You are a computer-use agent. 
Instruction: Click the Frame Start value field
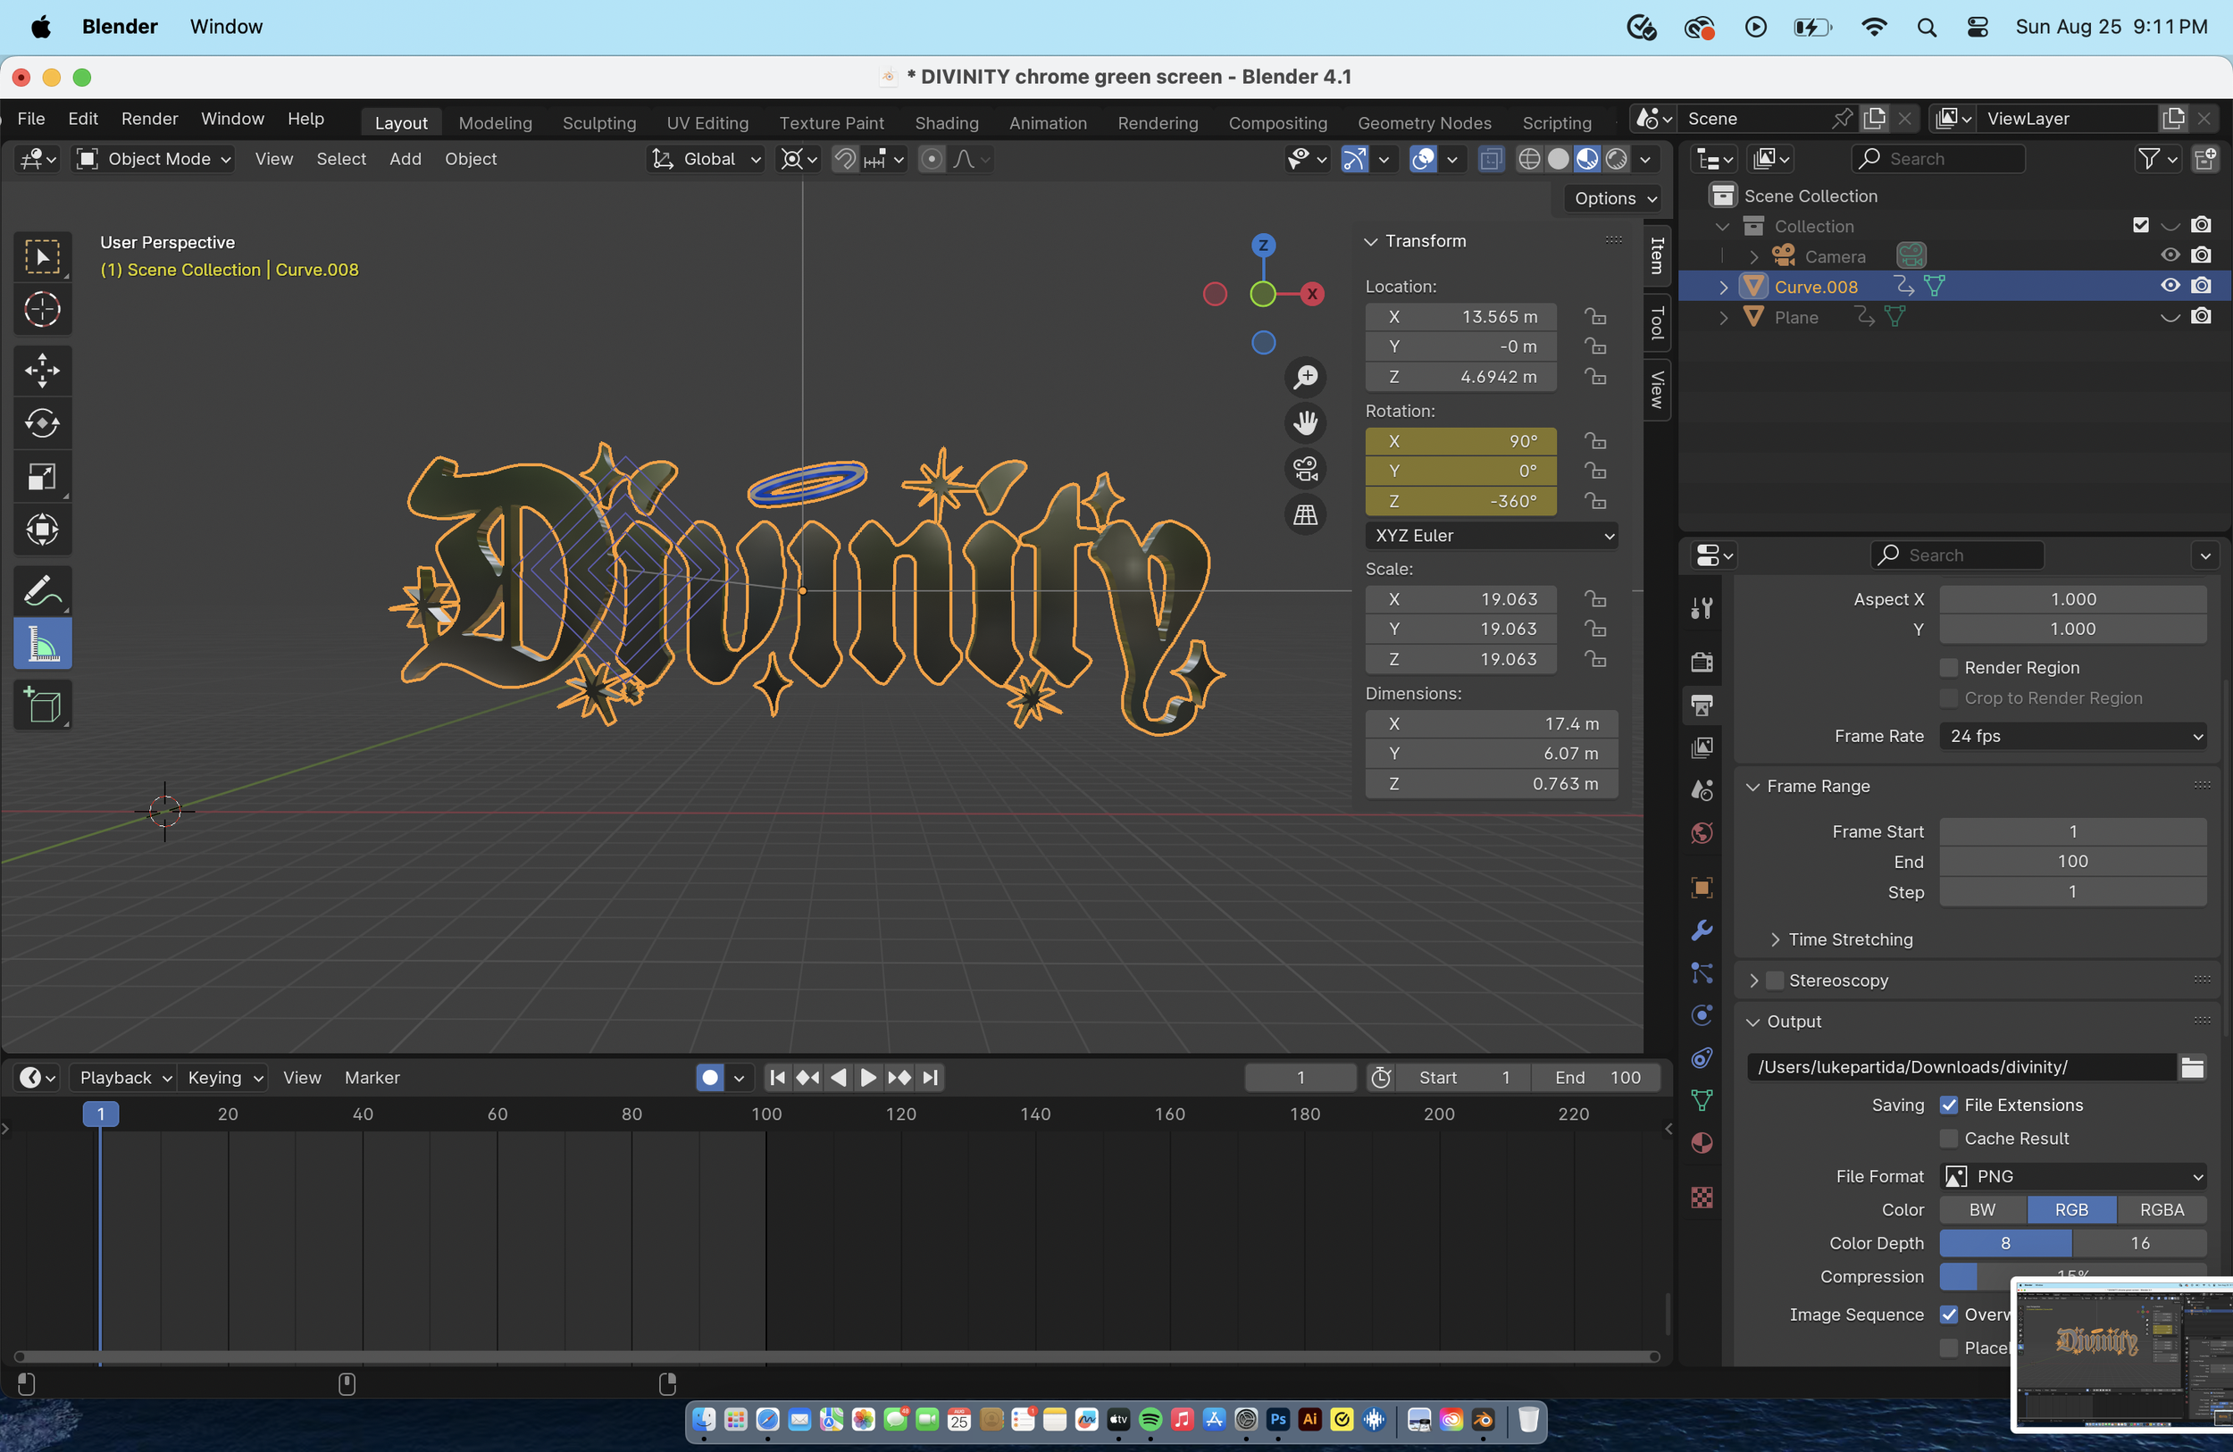(2073, 831)
